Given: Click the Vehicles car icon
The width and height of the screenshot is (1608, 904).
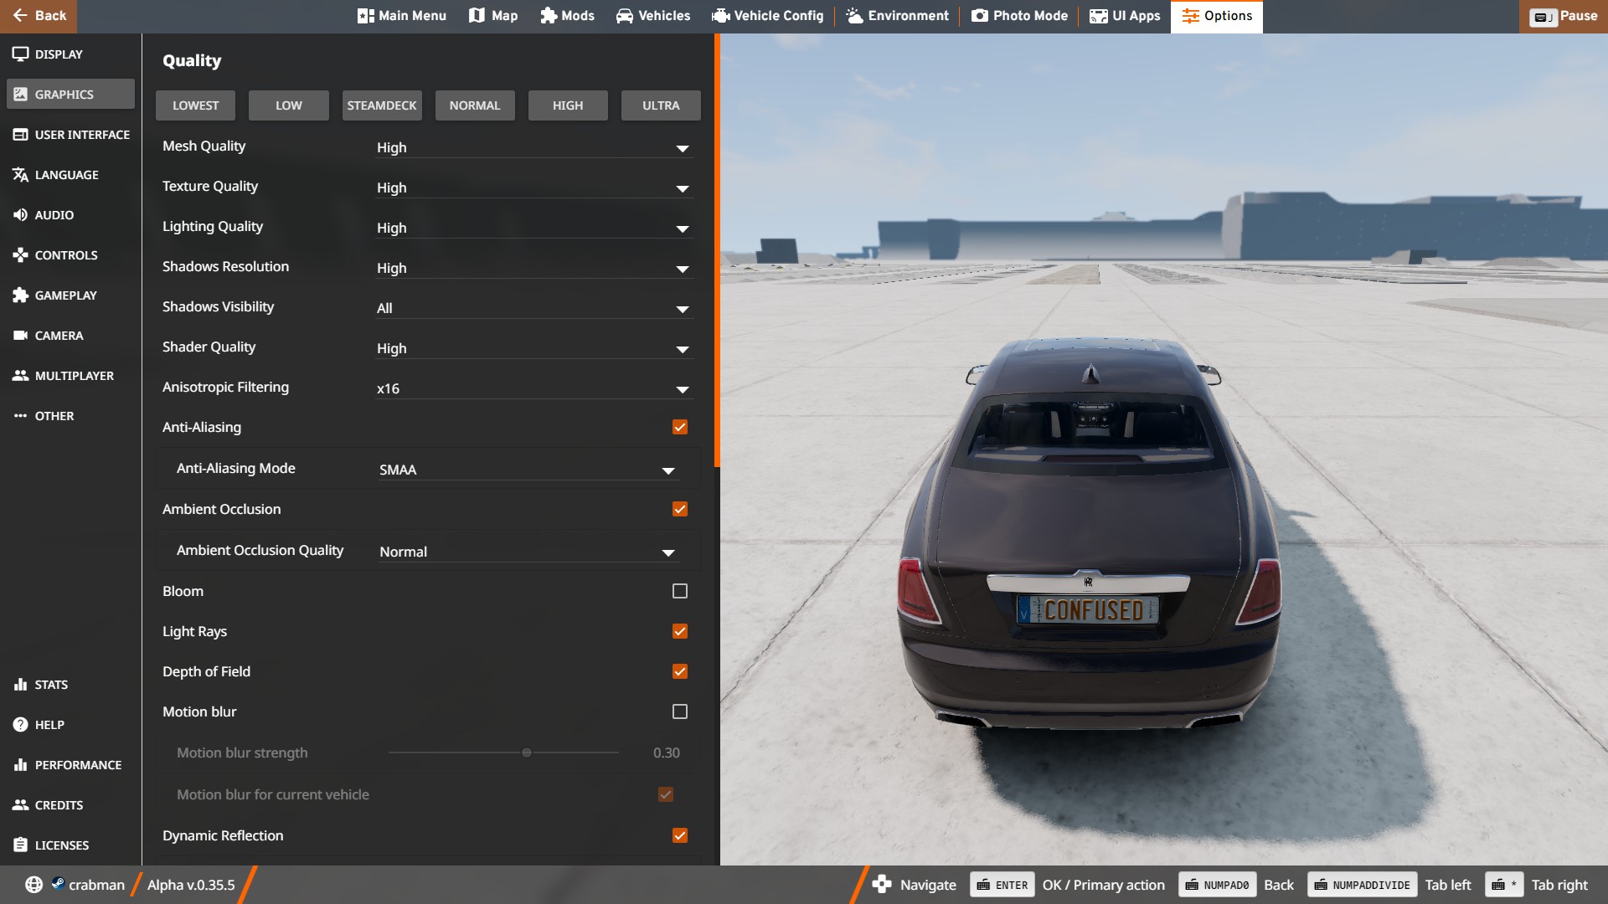Looking at the screenshot, I should (625, 16).
